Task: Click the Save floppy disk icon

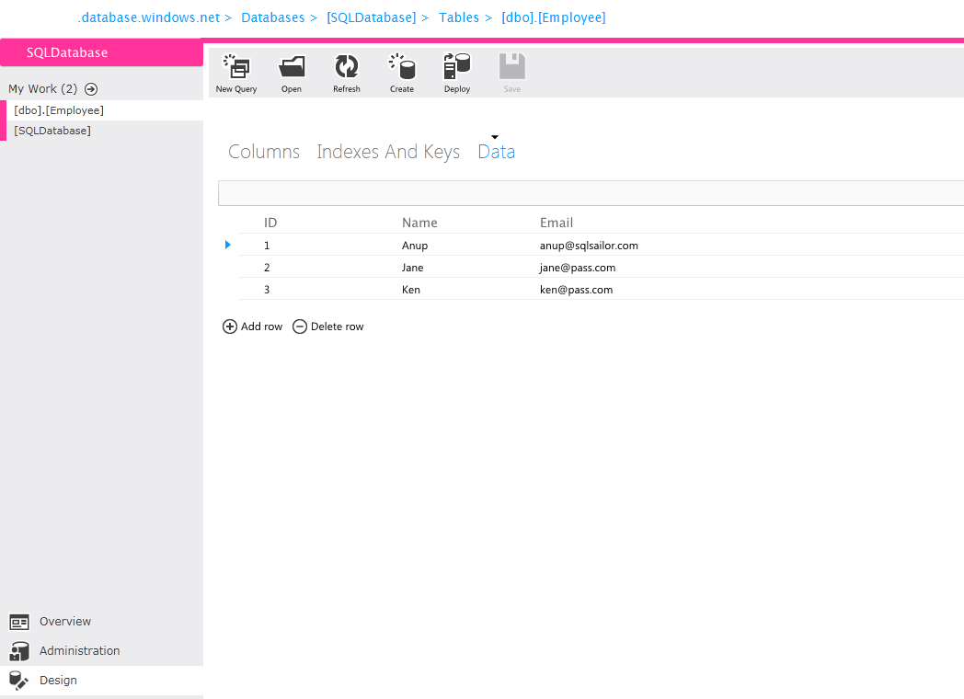Action: (512, 68)
